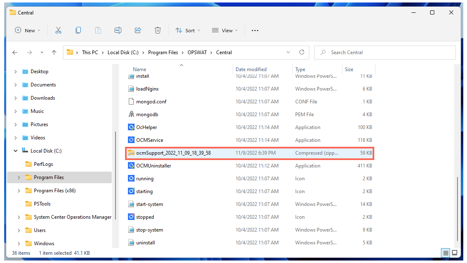Sort by Date modified column header
The height and width of the screenshot is (263, 467).
[x=251, y=69]
